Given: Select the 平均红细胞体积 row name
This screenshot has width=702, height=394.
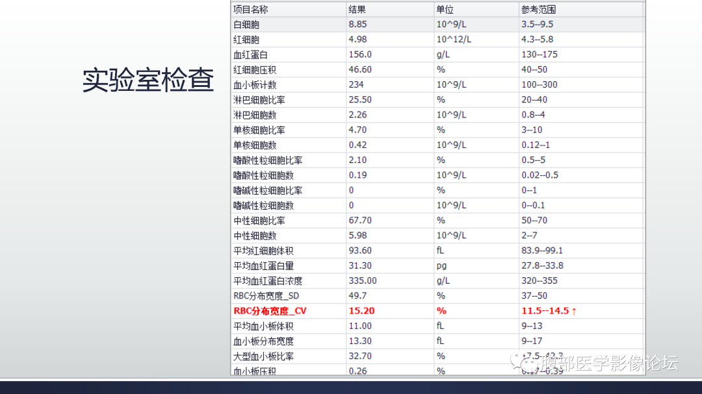Looking at the screenshot, I should tap(264, 251).
